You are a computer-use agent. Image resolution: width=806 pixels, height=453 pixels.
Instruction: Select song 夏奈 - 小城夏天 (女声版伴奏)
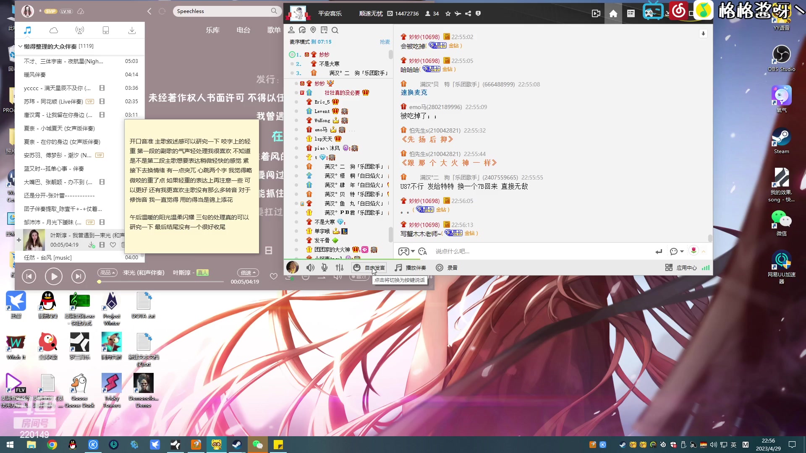pos(80,128)
